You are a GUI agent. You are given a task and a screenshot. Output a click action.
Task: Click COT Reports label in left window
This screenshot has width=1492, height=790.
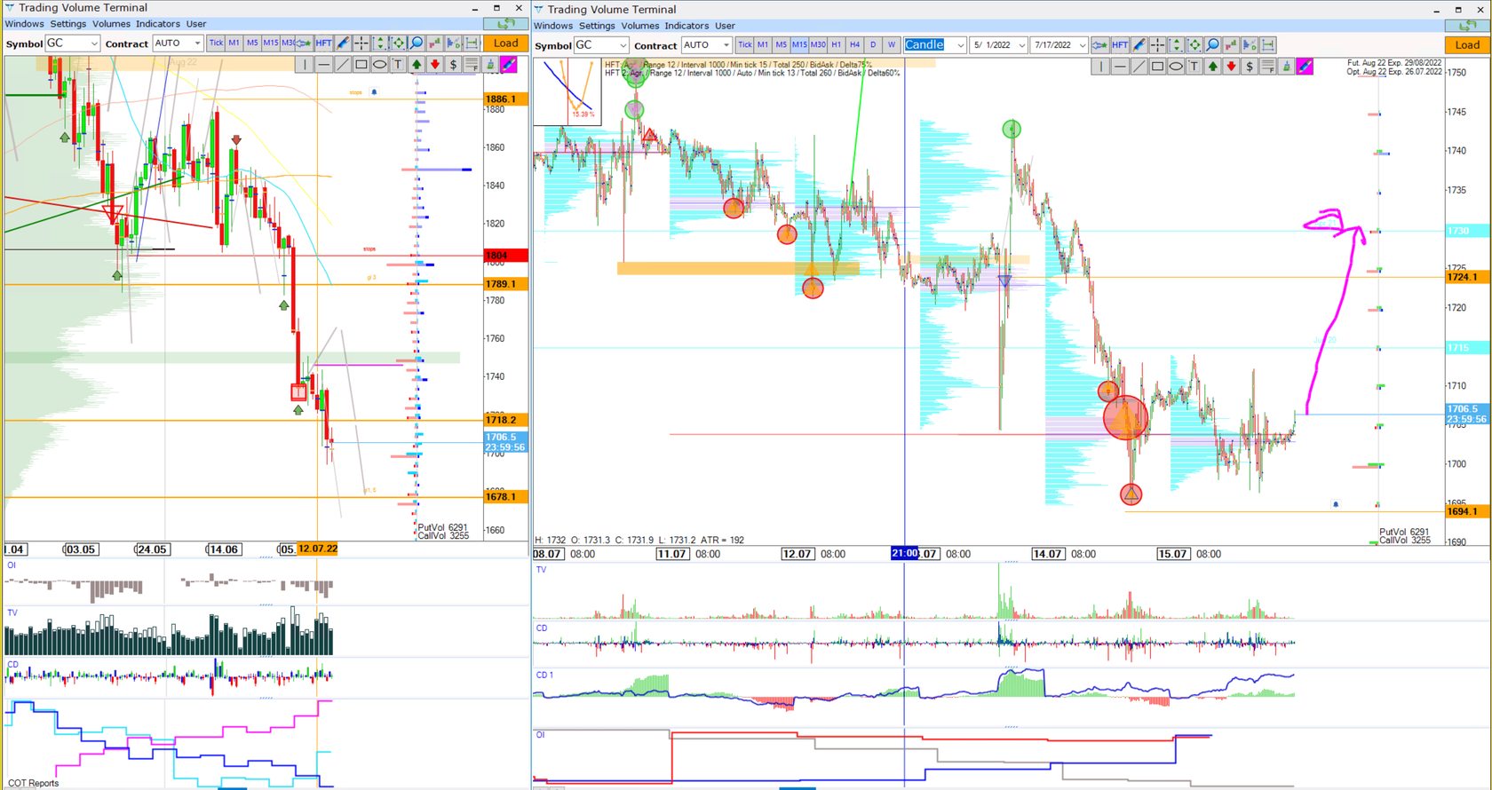(33, 783)
